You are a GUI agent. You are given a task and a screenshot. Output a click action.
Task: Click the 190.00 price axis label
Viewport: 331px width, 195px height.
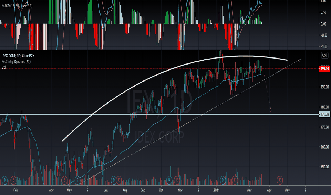(x=325, y=87)
